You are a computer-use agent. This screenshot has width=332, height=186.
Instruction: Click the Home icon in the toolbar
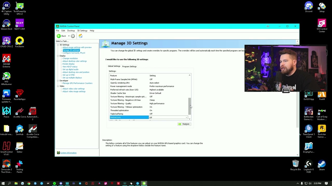click(81, 36)
